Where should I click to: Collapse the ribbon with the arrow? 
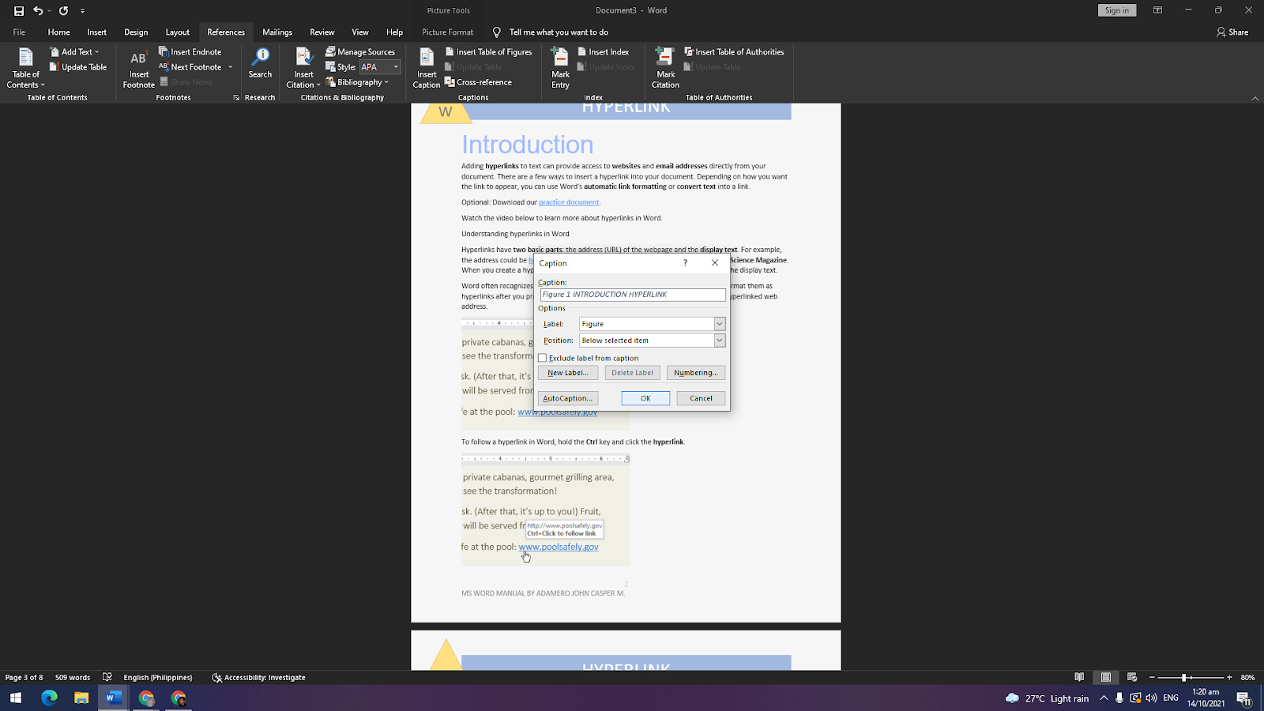point(1255,98)
